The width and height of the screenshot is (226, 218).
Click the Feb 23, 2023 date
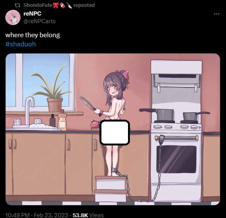point(51,215)
